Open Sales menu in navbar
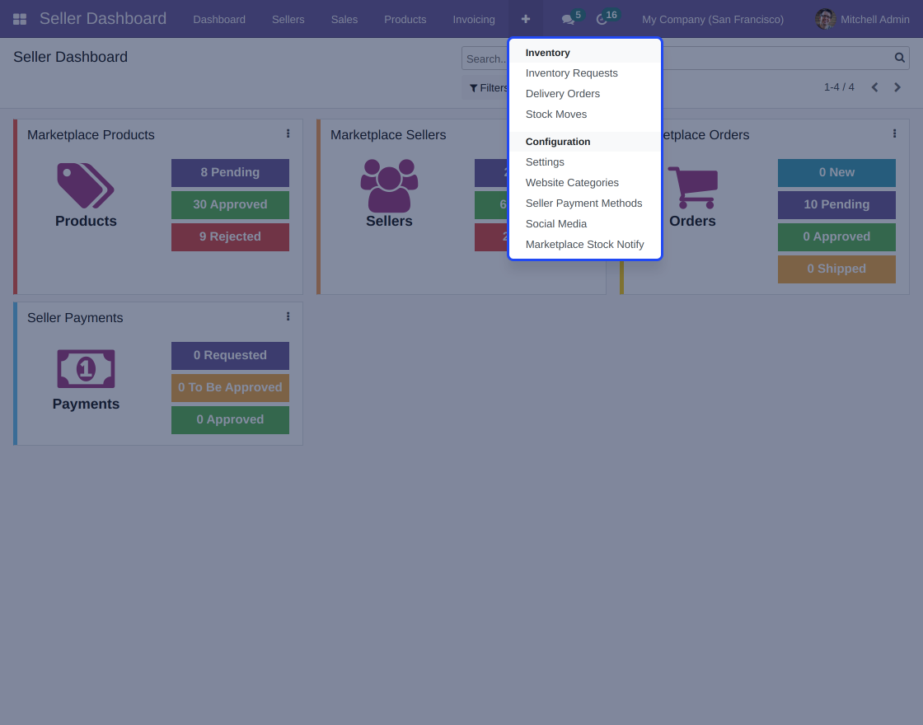 point(344,20)
